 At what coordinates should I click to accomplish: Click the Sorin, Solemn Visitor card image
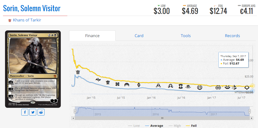pyautogui.click(x=33, y=69)
